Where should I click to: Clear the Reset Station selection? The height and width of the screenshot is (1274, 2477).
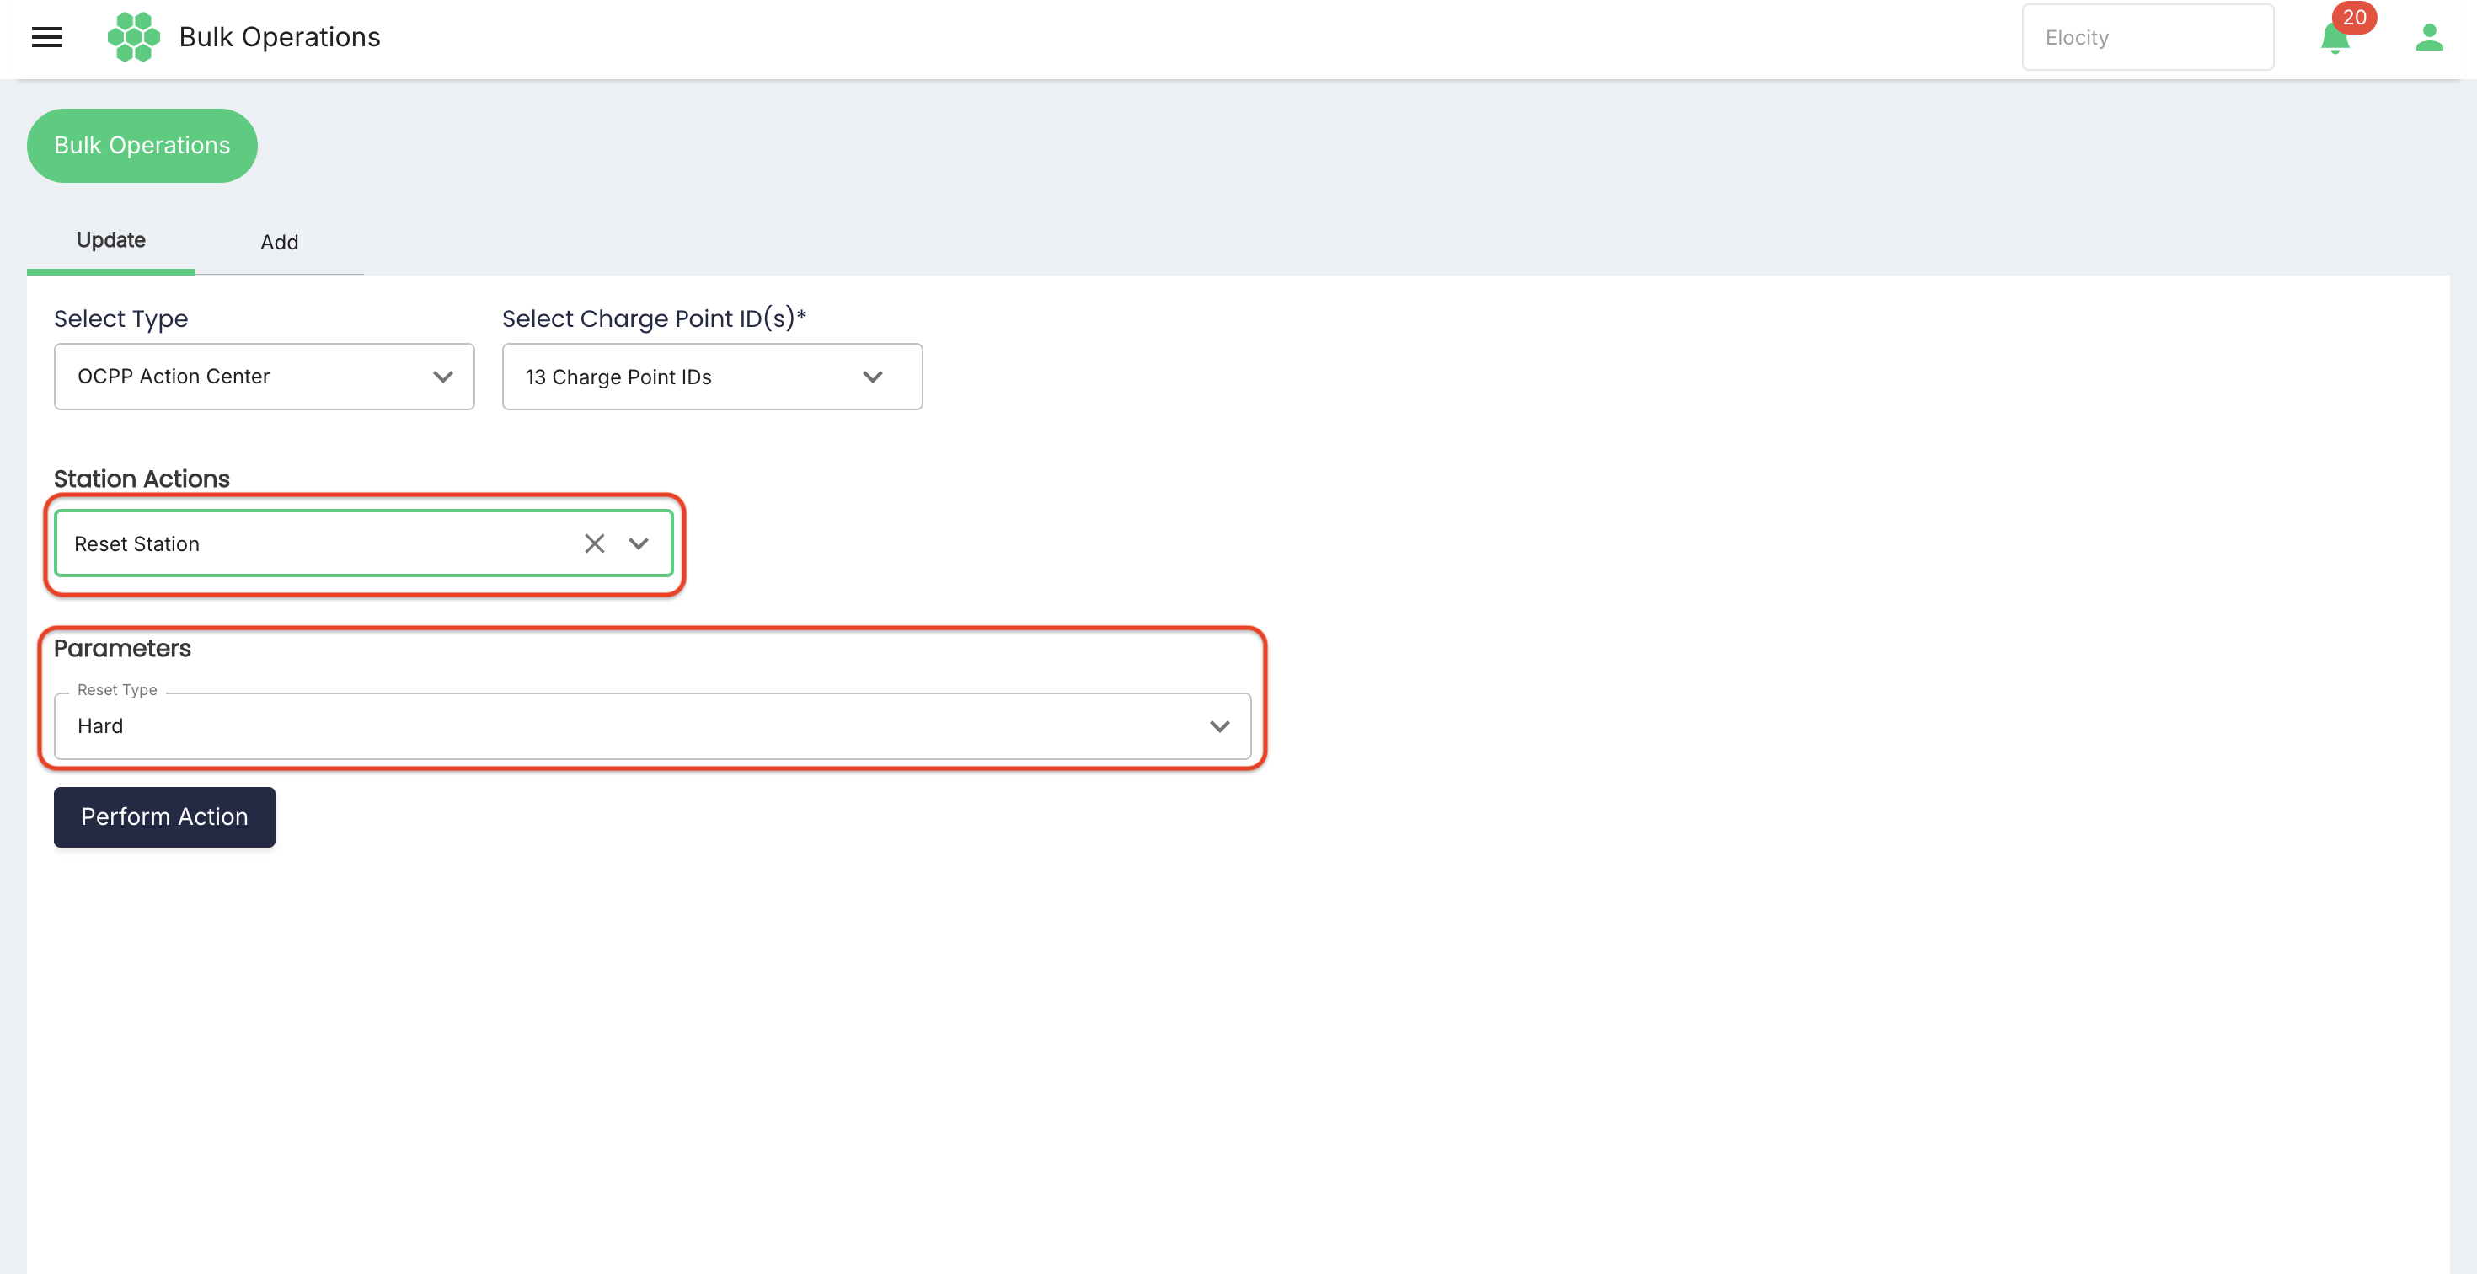click(594, 544)
